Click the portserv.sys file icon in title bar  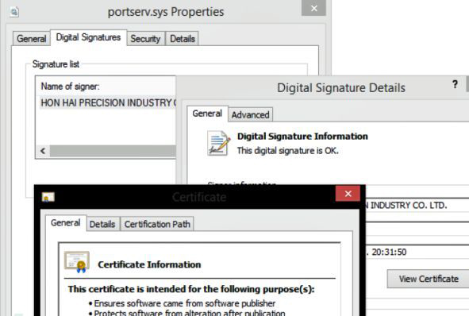pos(14,12)
